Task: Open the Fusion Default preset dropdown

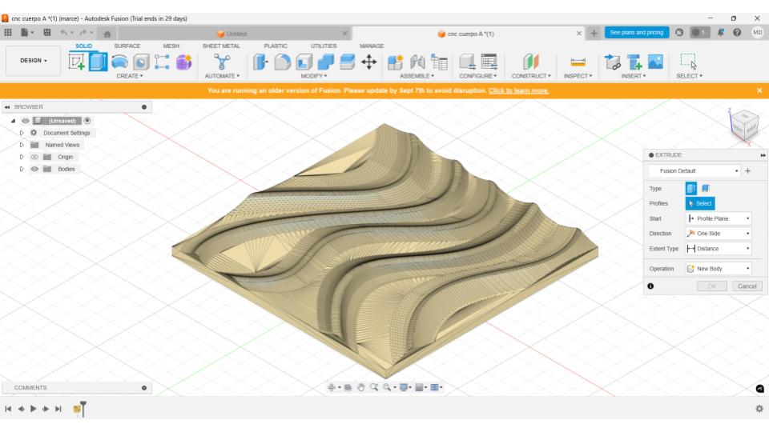Action: (x=695, y=171)
